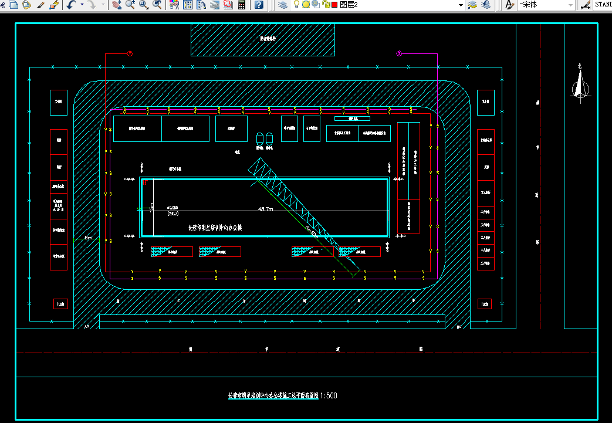The height and width of the screenshot is (423, 612).
Task: Click the drawing title under the plan
Action: [x=273, y=395]
